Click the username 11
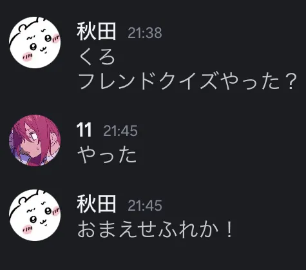The height and width of the screenshot is (270, 306). [84, 130]
